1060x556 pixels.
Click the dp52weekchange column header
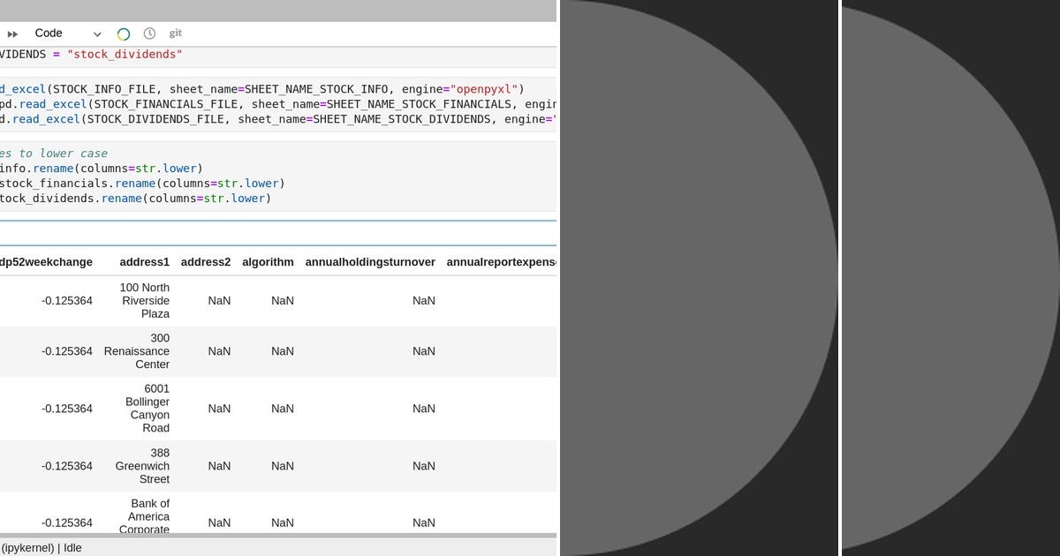click(47, 261)
